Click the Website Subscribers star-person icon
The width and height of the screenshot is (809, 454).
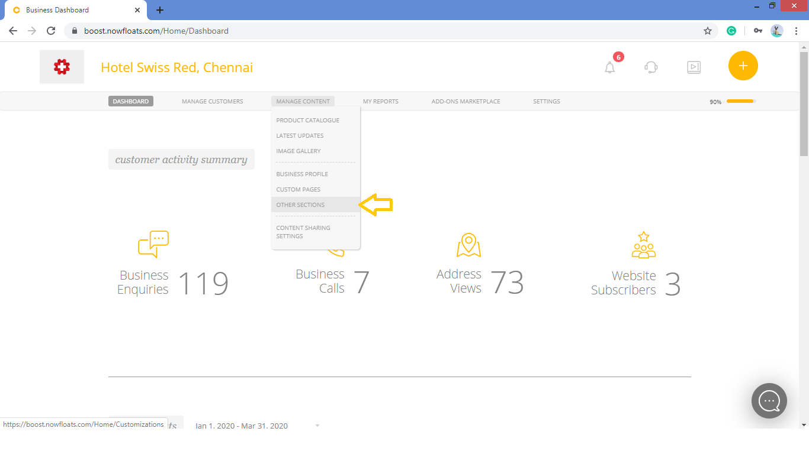pos(643,244)
